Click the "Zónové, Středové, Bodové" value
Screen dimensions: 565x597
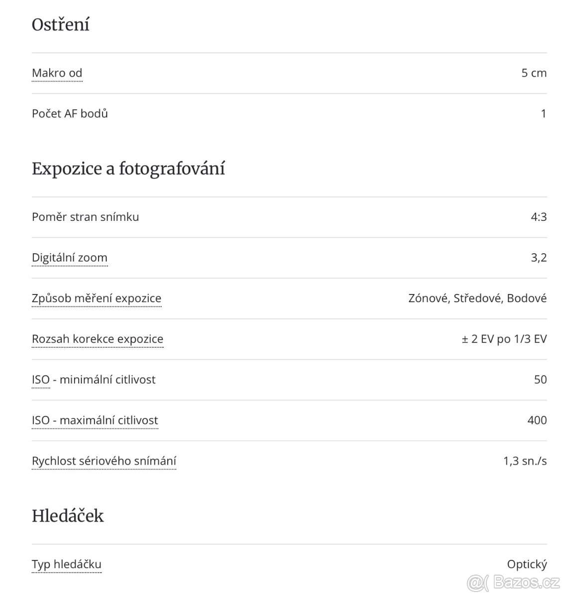(x=477, y=298)
